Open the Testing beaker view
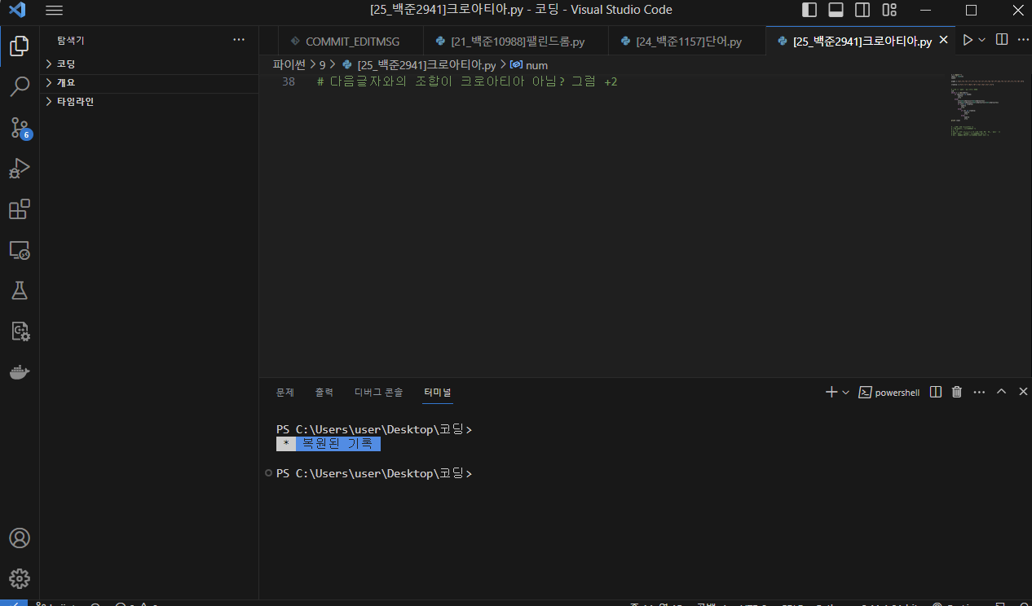 (20, 290)
